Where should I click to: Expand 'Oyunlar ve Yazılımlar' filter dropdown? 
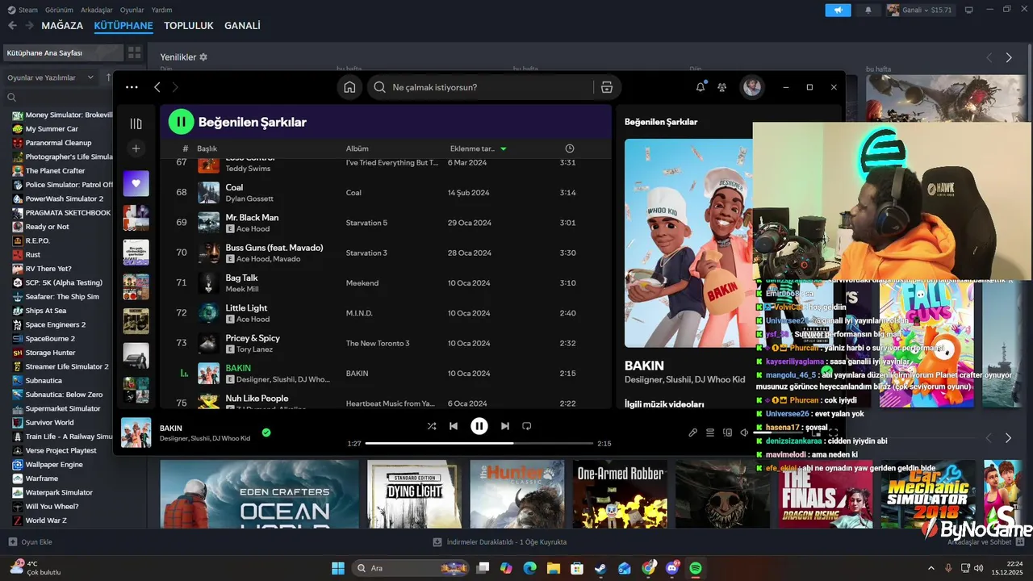pos(49,77)
